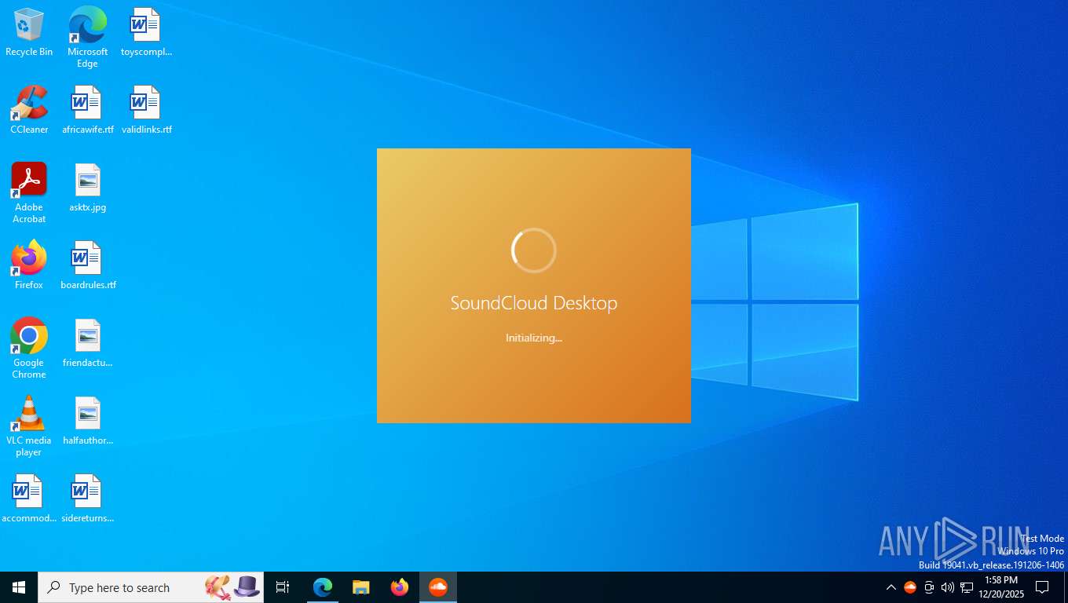Open network status tray icon
The height and width of the screenshot is (603, 1068).
click(967, 587)
